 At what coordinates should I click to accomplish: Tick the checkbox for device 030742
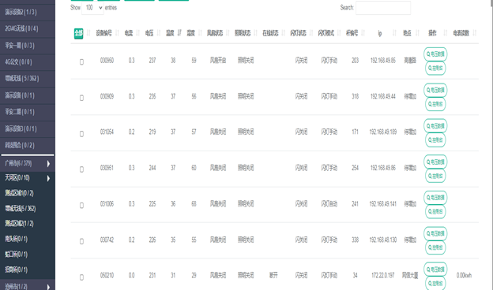(x=81, y=241)
